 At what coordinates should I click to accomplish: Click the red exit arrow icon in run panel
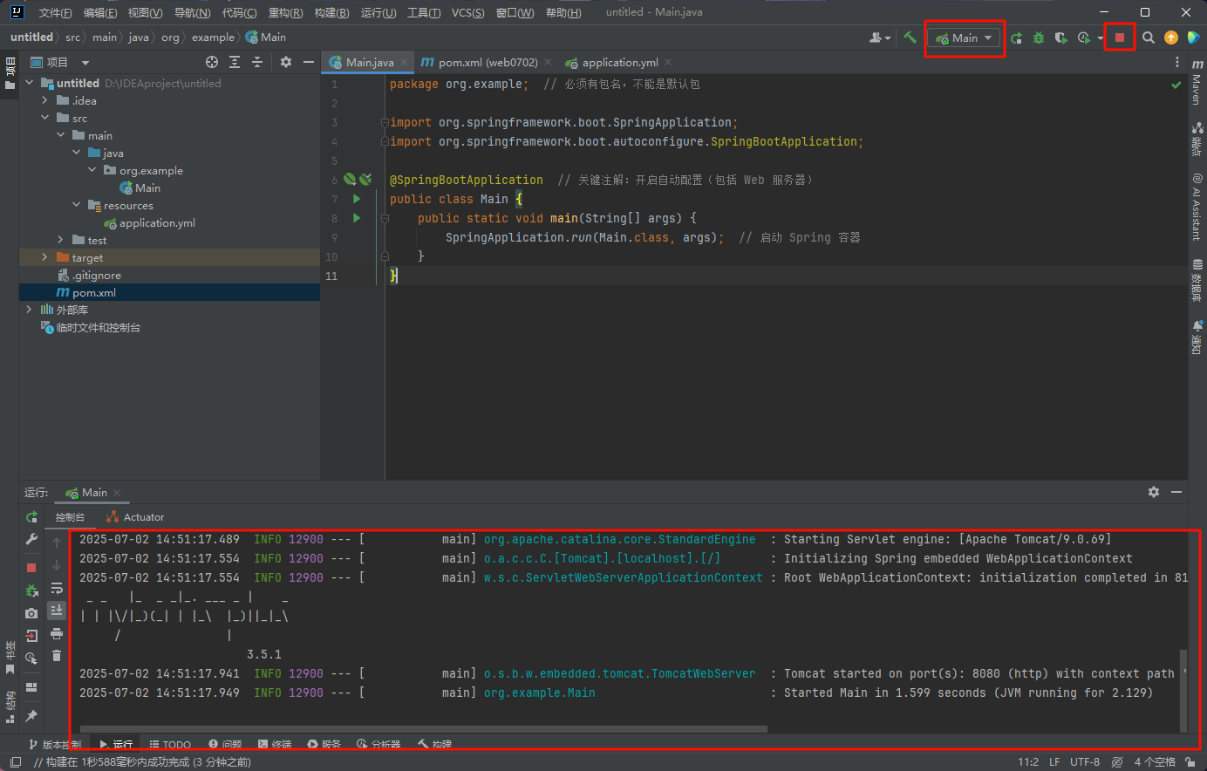click(31, 636)
